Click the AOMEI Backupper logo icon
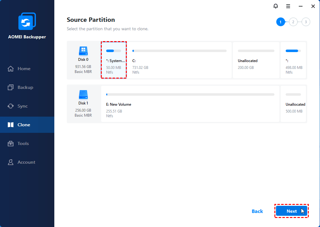320x227 pixels. tap(27, 22)
